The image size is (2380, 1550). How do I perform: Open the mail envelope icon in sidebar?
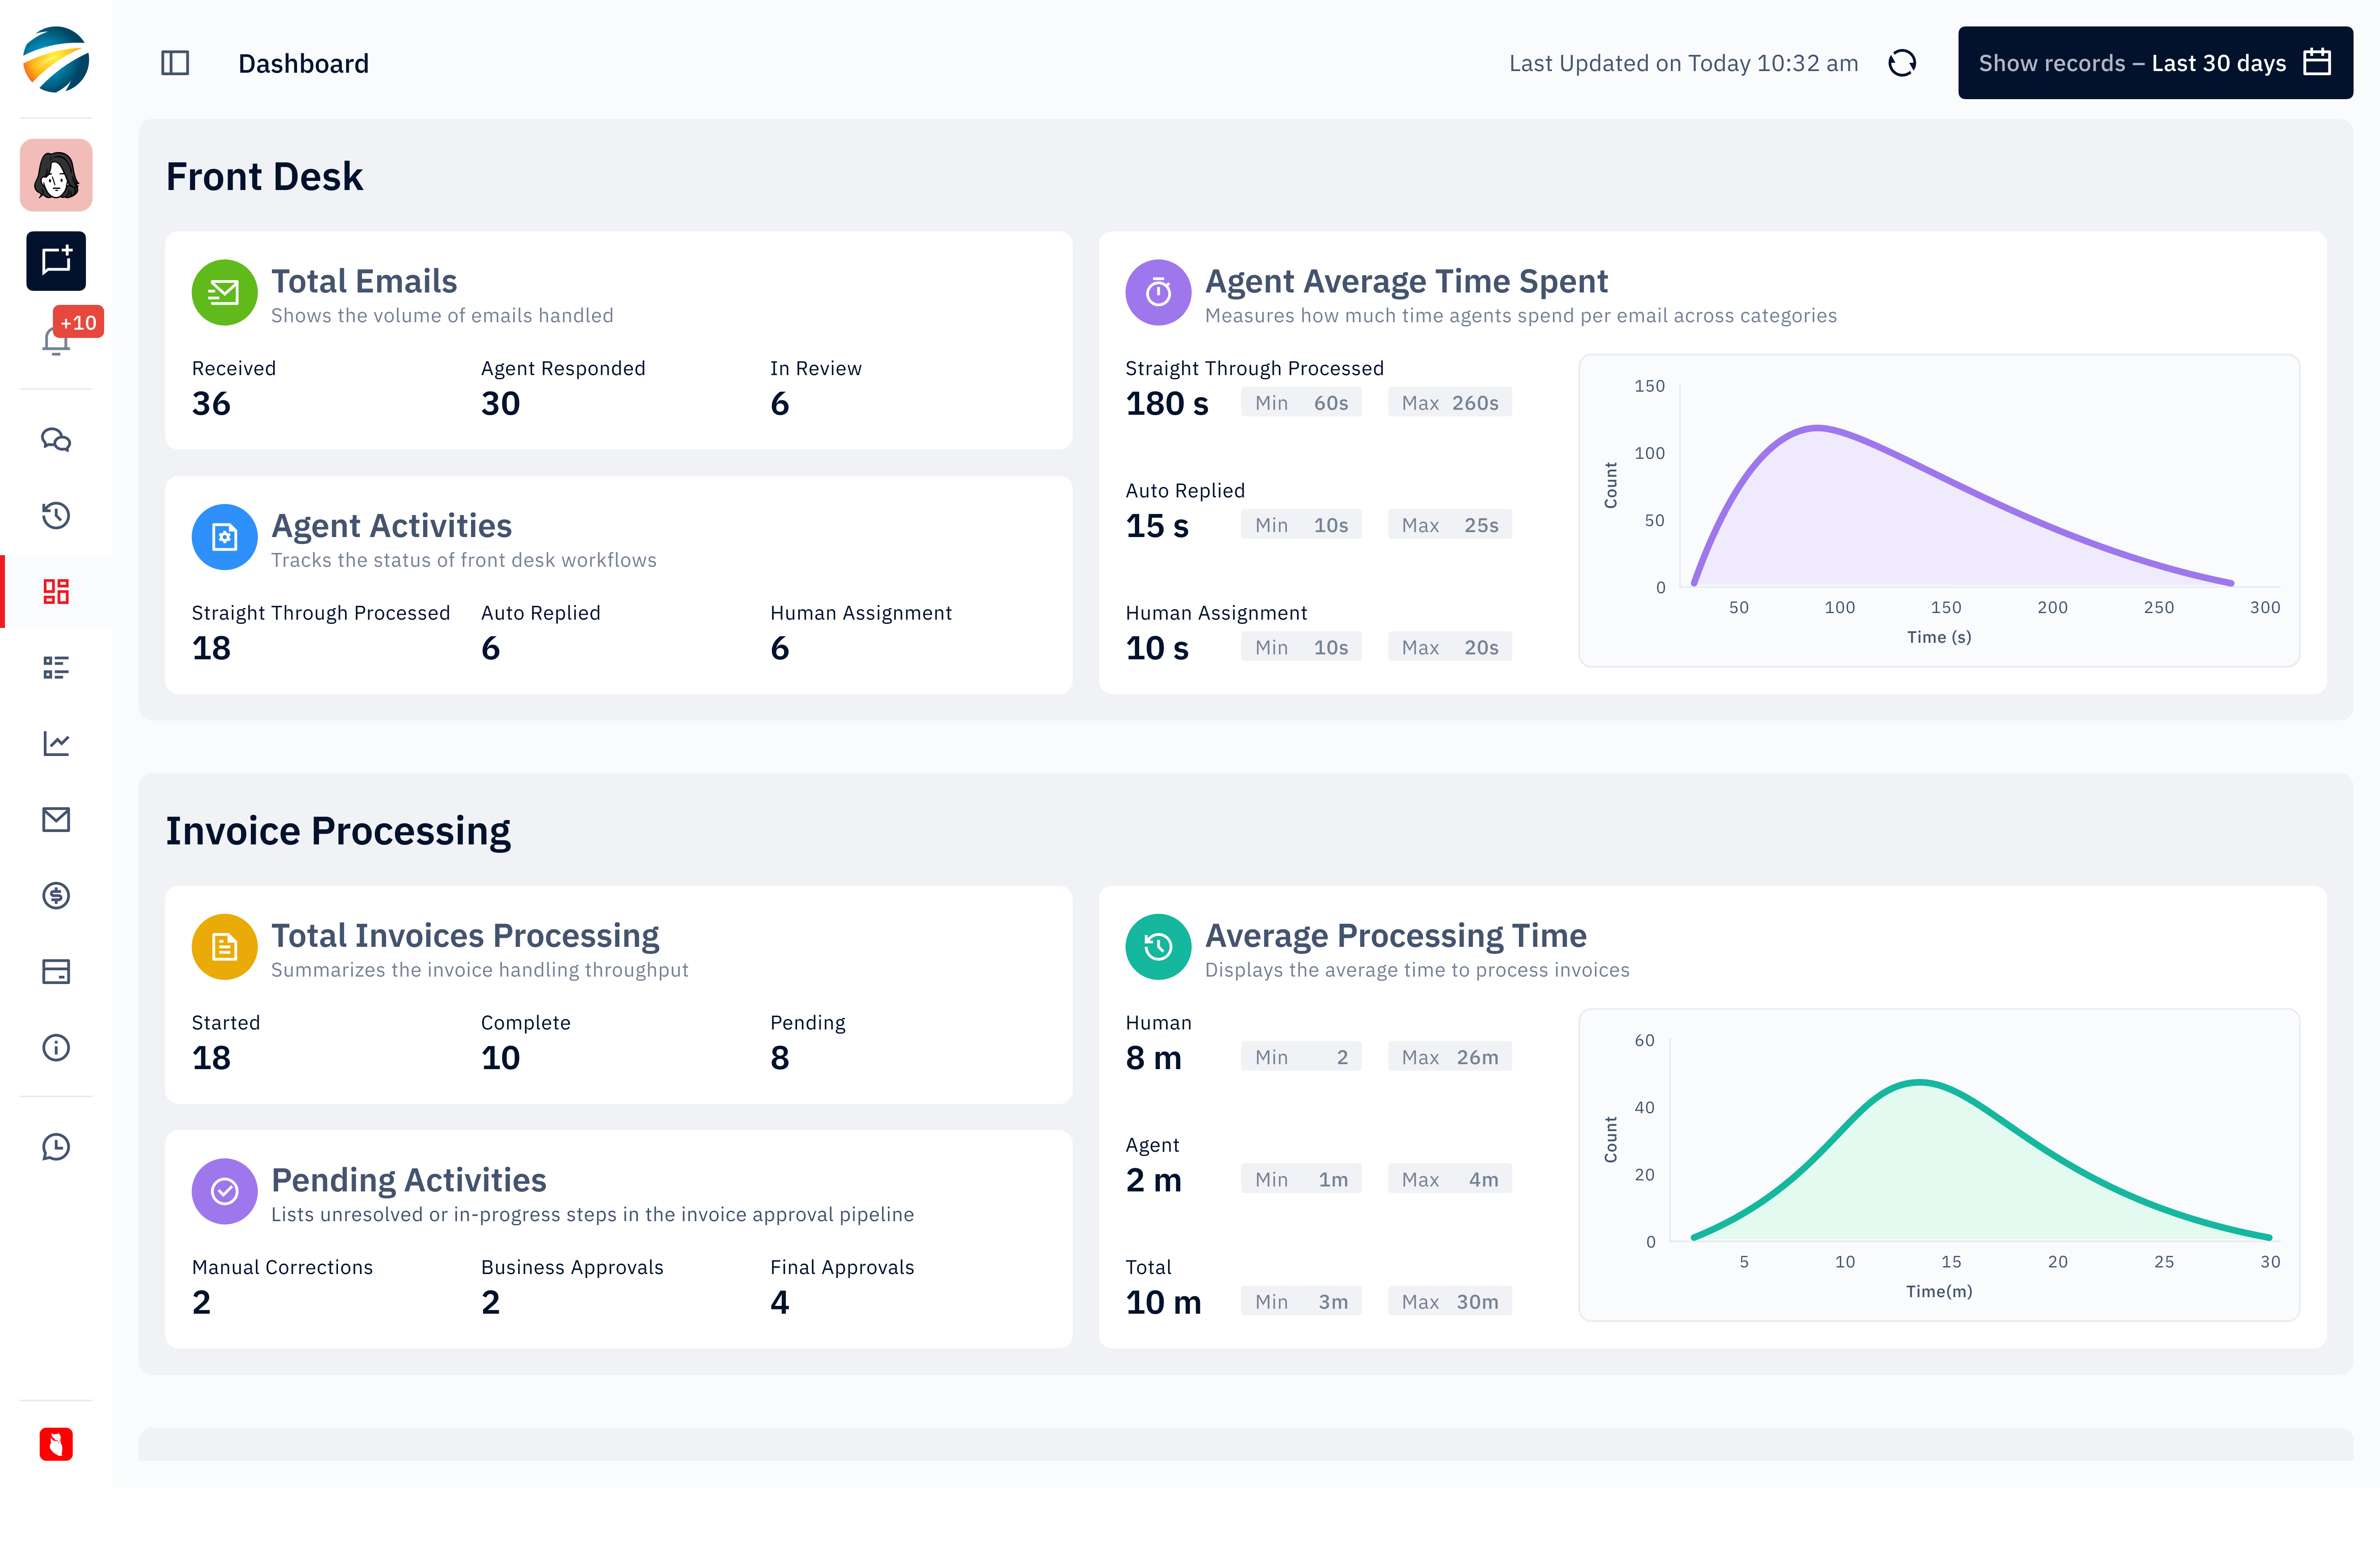tap(56, 819)
